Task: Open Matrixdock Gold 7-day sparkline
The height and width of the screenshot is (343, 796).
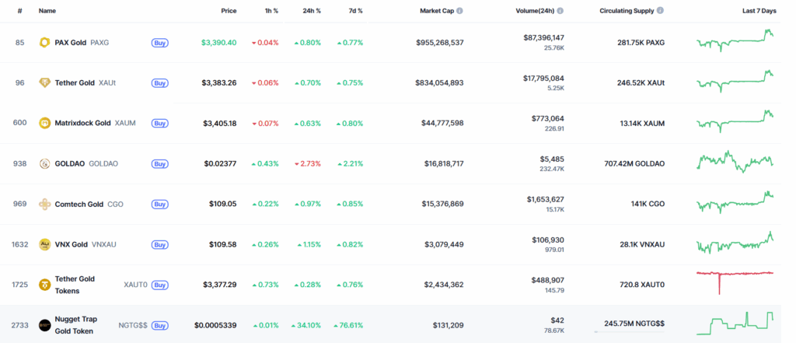Action: coord(735,121)
